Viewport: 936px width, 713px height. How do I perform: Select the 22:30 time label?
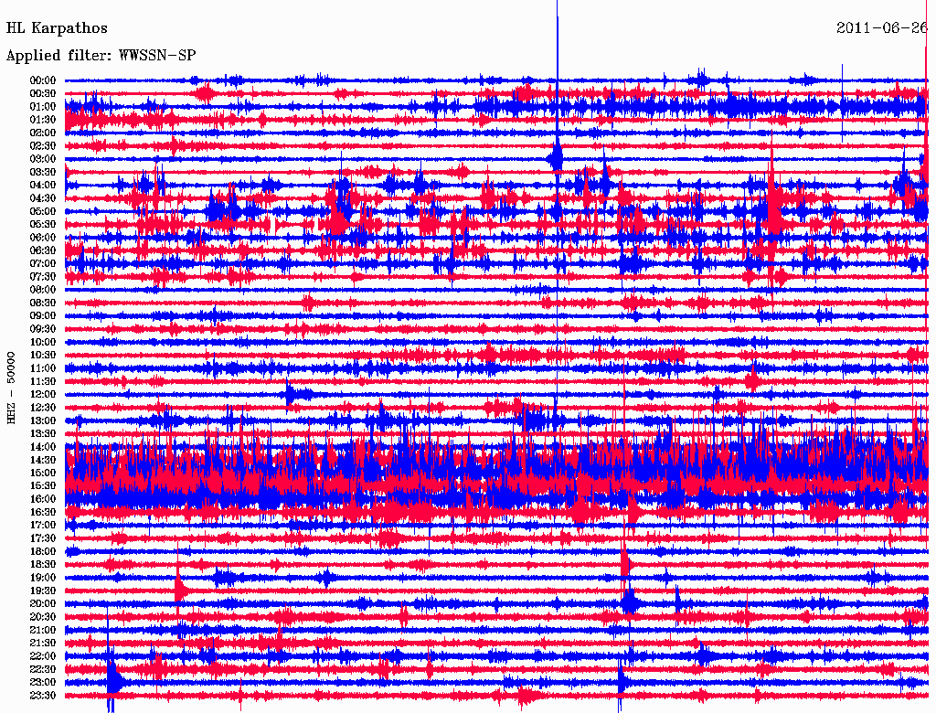pos(43,669)
